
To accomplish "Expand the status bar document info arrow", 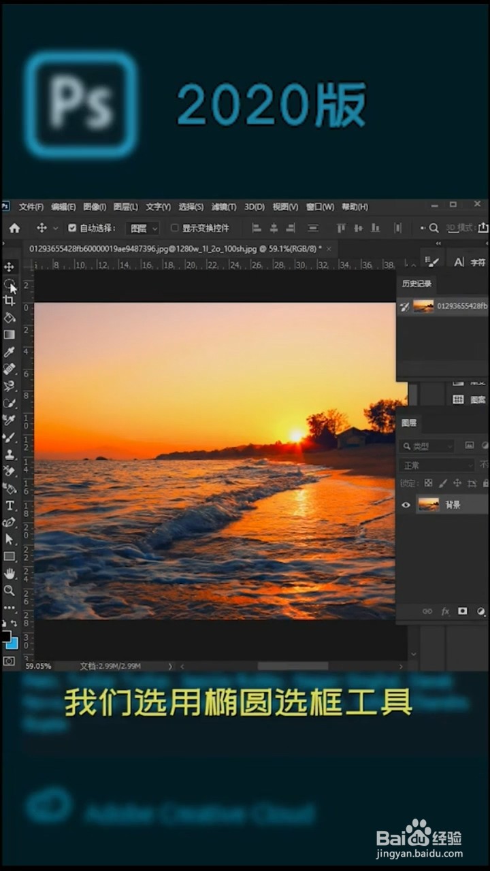I will point(170,666).
